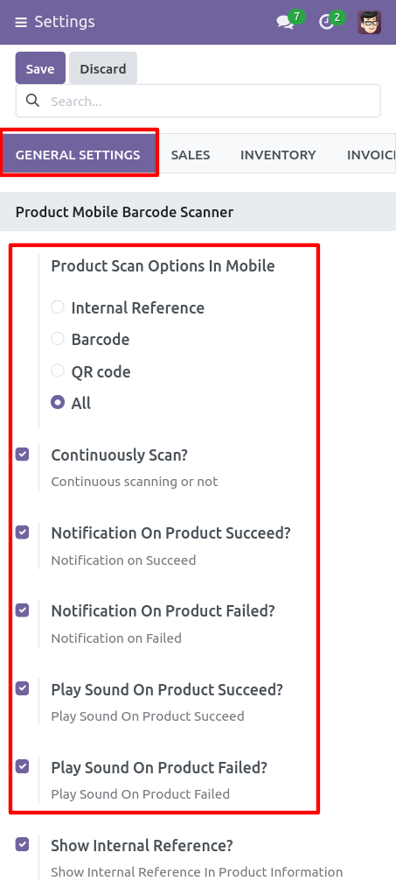Select the Internal Reference radio option

click(x=58, y=307)
